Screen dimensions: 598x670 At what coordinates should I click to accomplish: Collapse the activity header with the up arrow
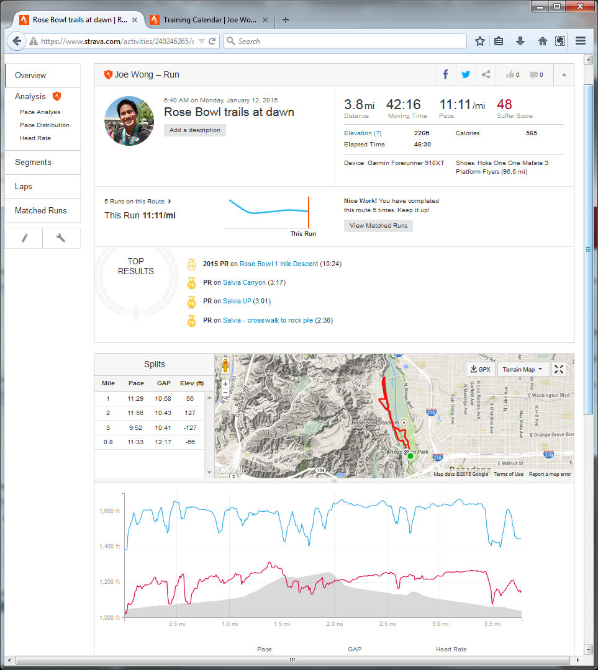pyautogui.click(x=564, y=74)
